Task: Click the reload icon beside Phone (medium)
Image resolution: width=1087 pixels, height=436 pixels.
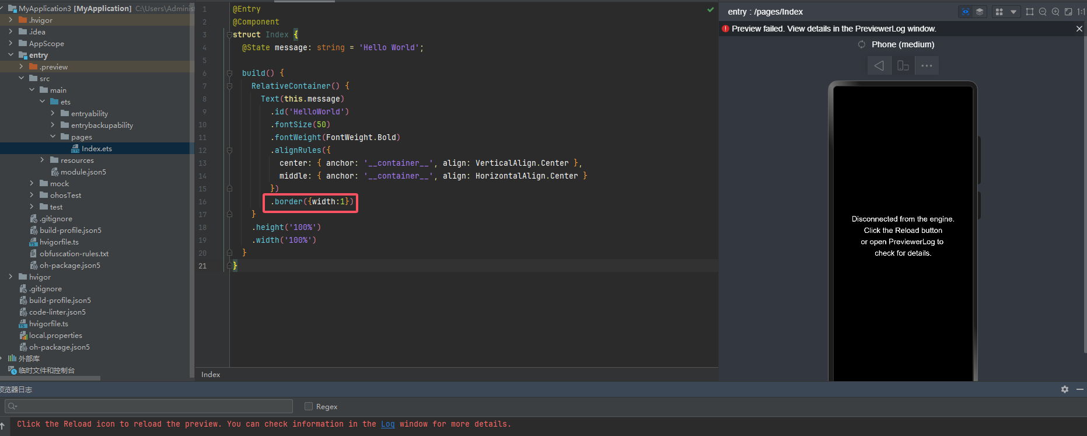Action: pyautogui.click(x=862, y=44)
